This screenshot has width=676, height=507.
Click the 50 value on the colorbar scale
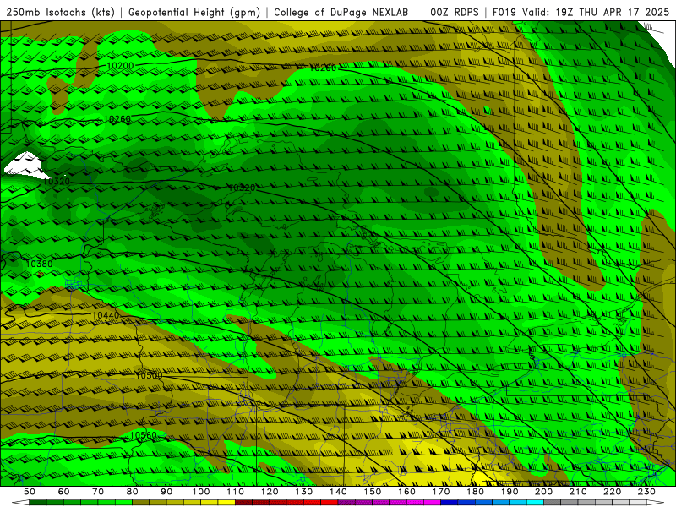coord(30,492)
